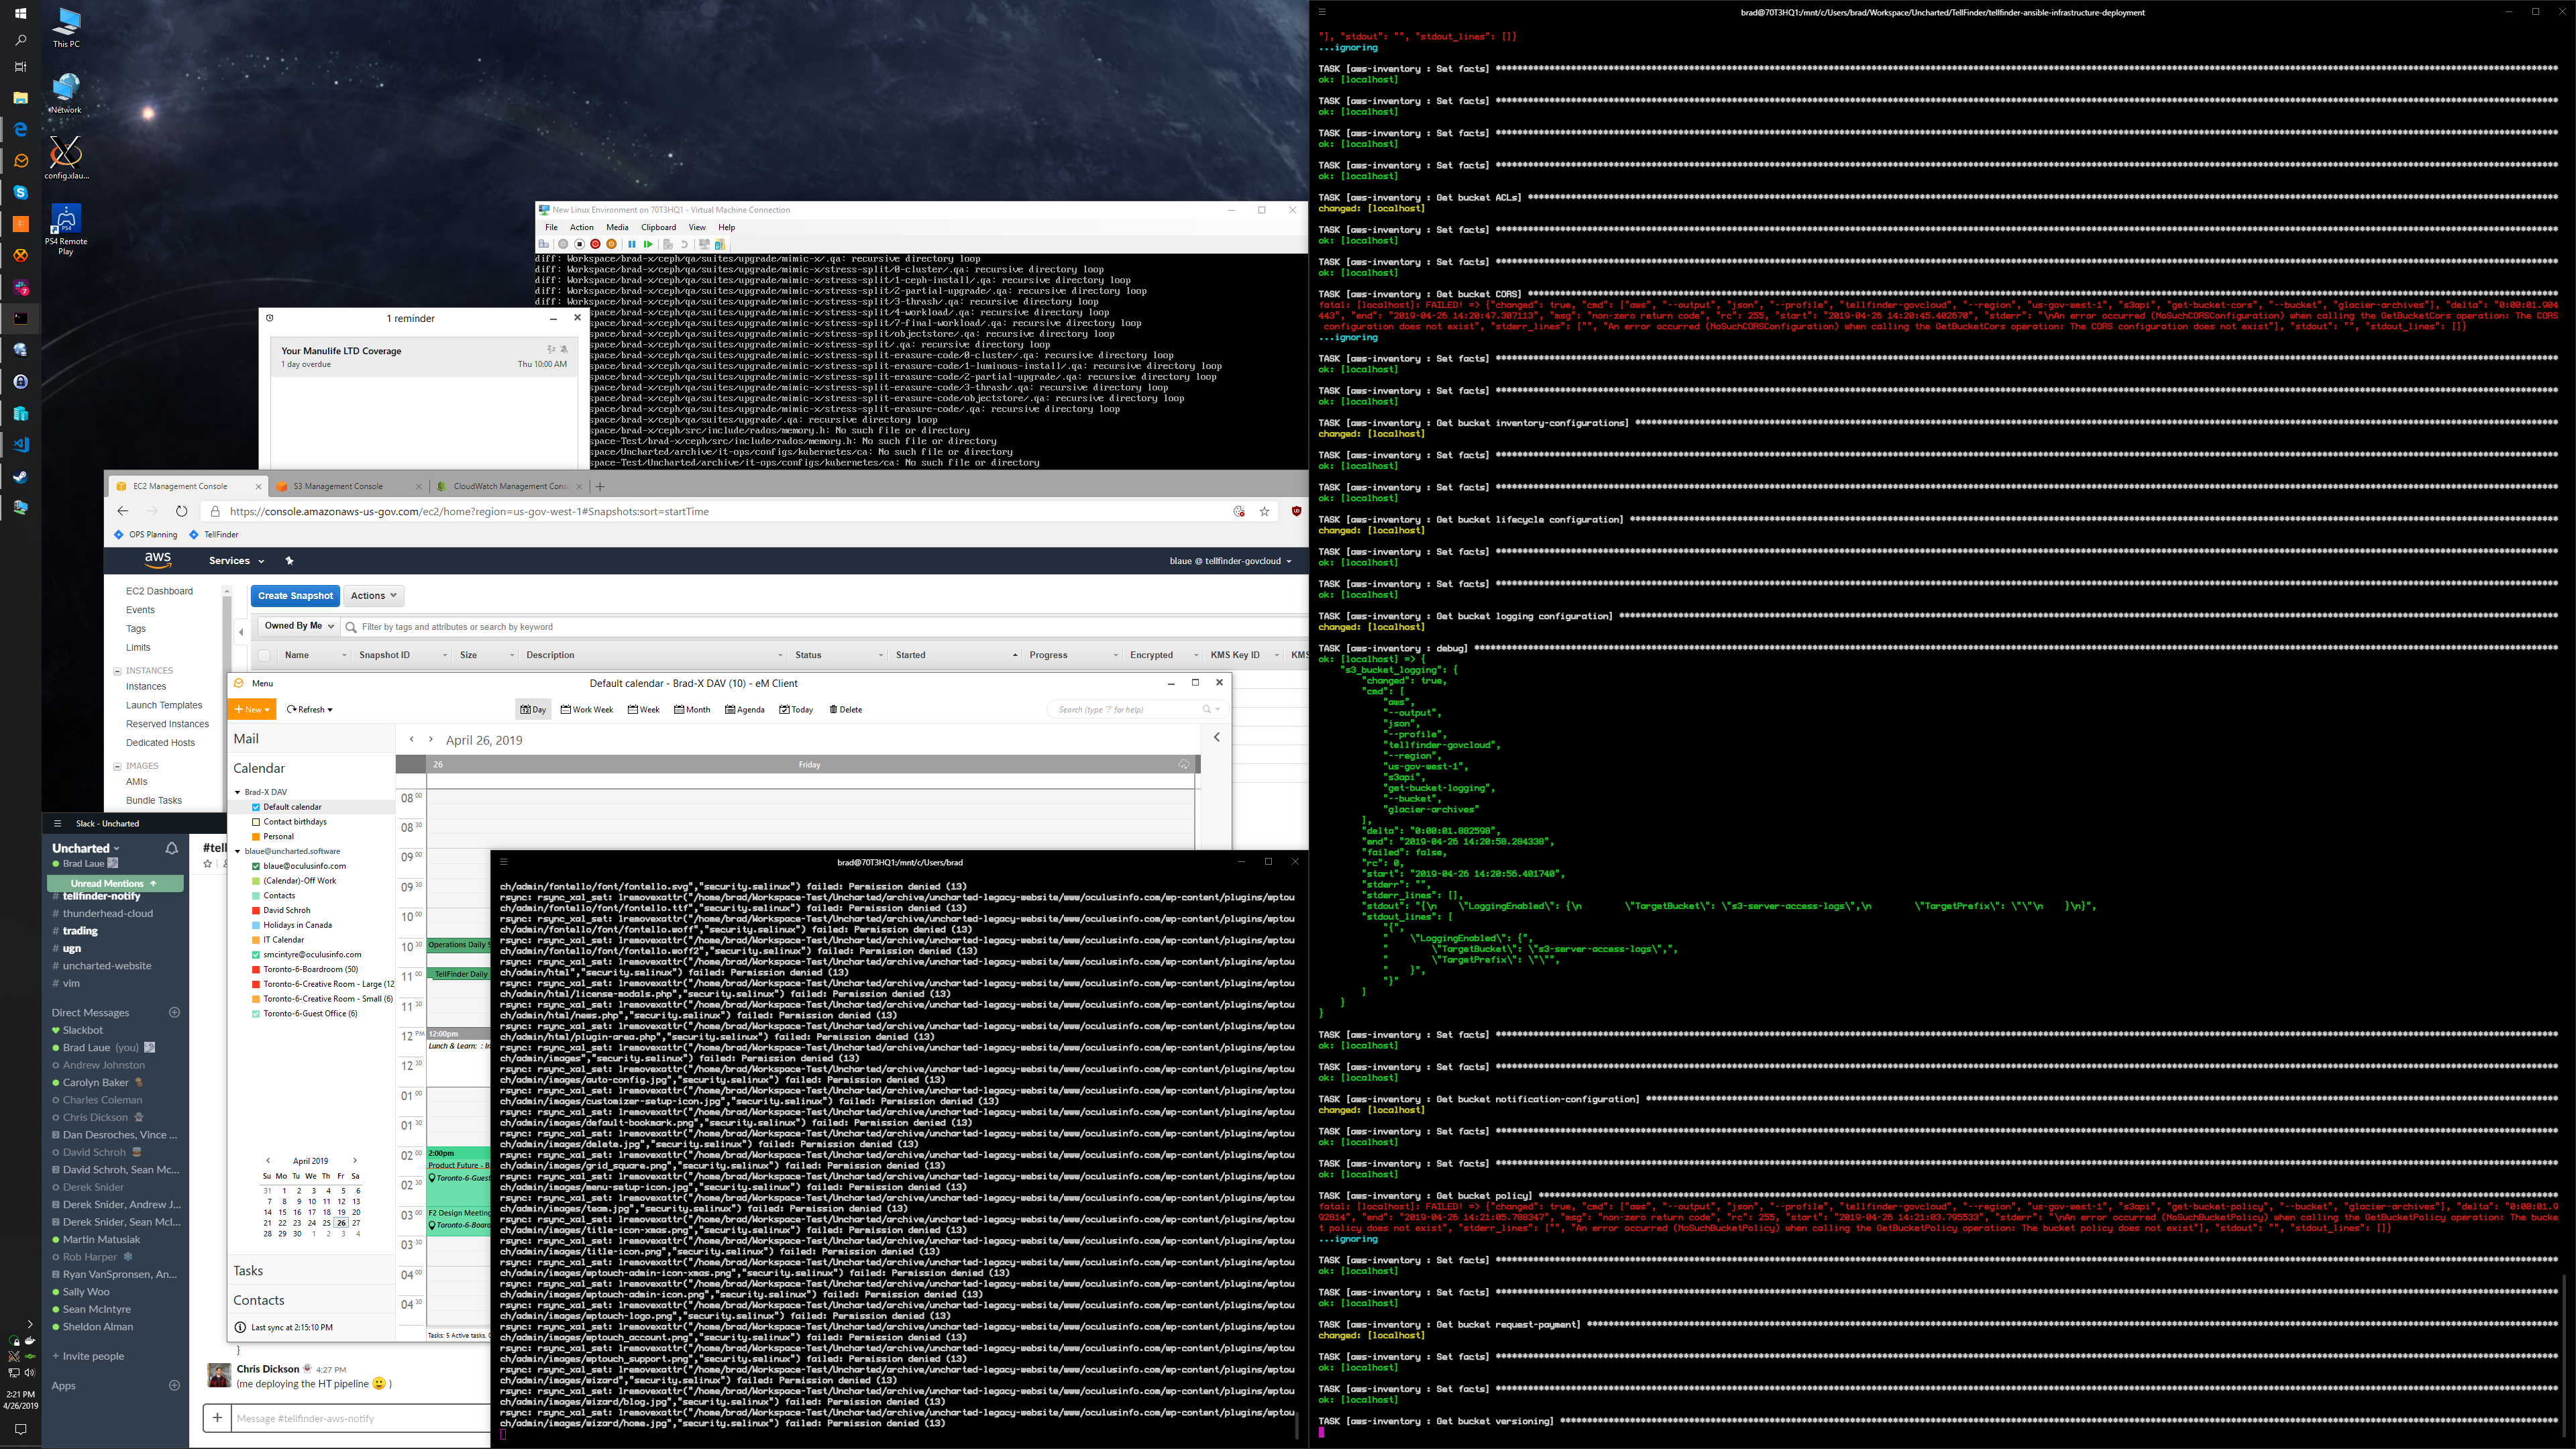Go to previous day in eM Client calendar

click(x=411, y=739)
